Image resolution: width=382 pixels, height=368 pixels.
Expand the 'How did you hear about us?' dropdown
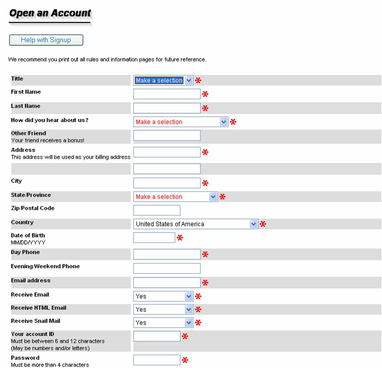coord(180,122)
